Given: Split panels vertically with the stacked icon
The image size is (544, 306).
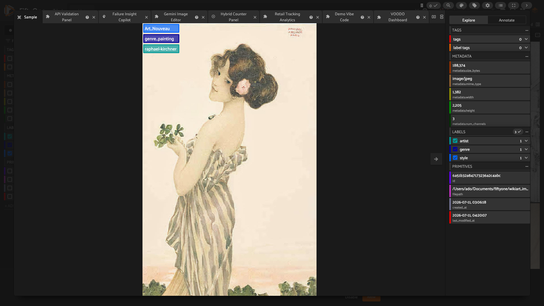Looking at the screenshot, I should (x=442, y=17).
